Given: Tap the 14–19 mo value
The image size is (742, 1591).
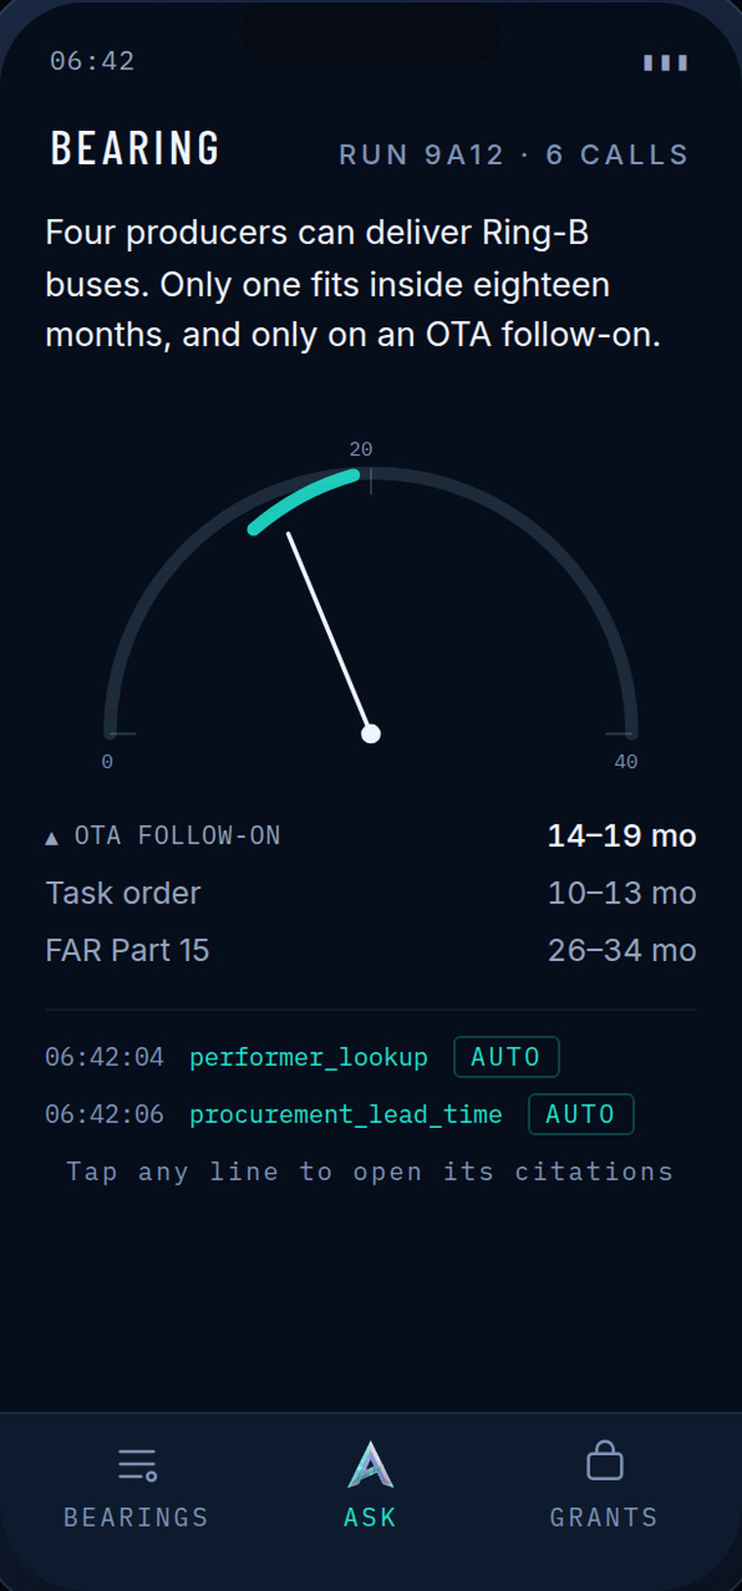Looking at the screenshot, I should (x=622, y=836).
